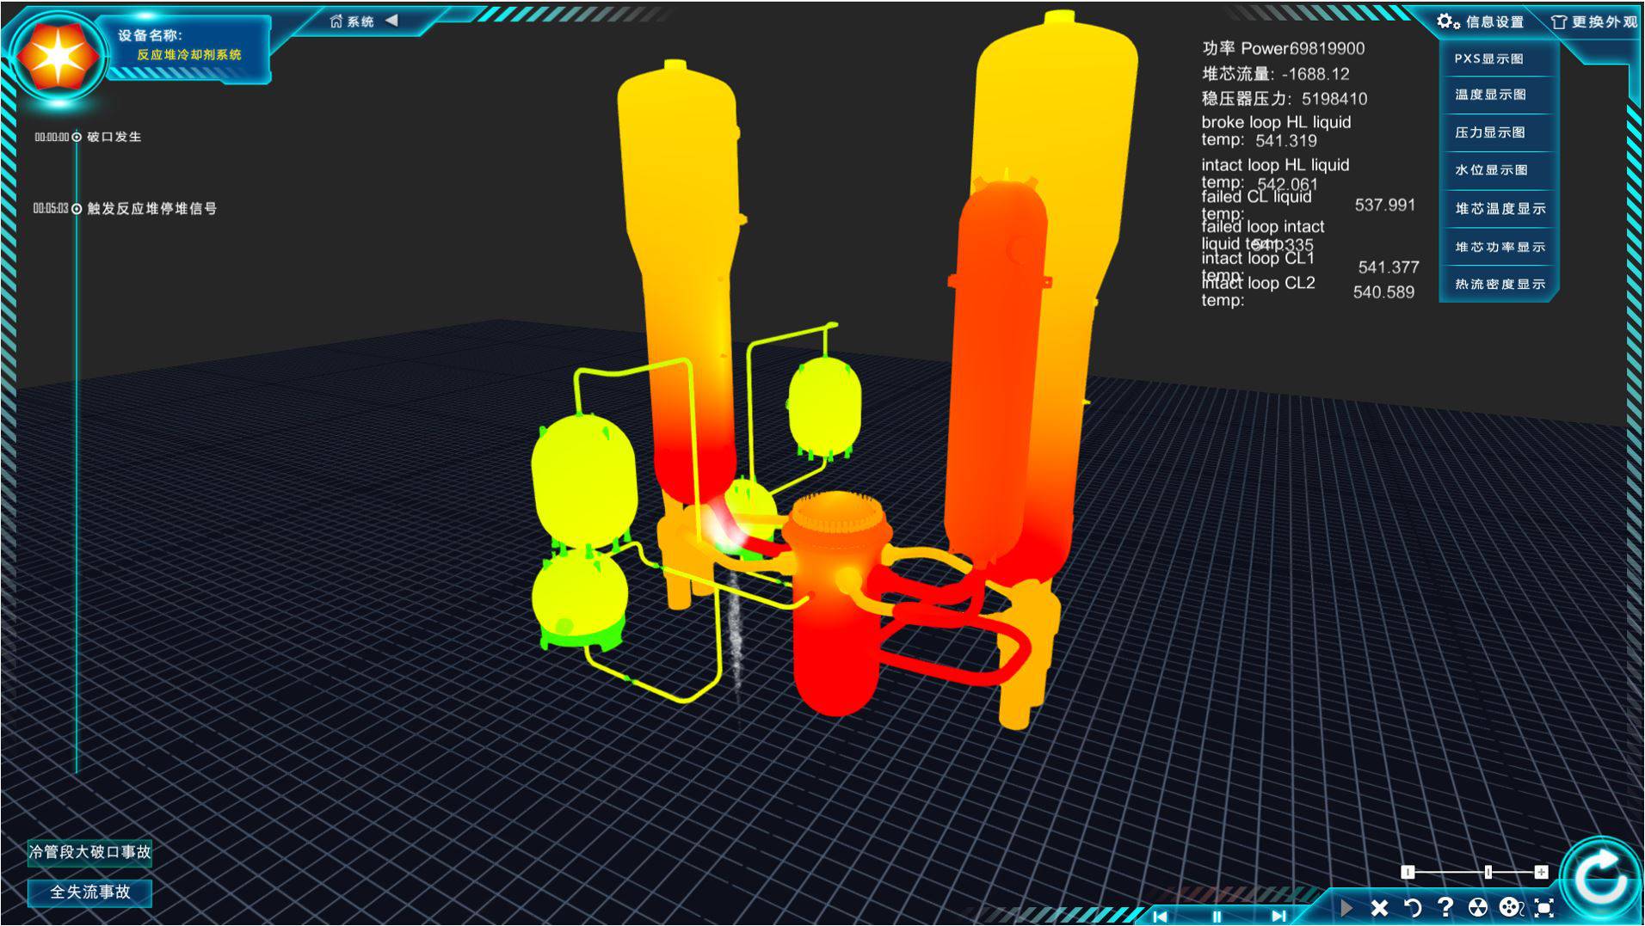This screenshot has width=1645, height=926.
Task: Select the 压力显示图 menu item
Action: (x=1490, y=132)
